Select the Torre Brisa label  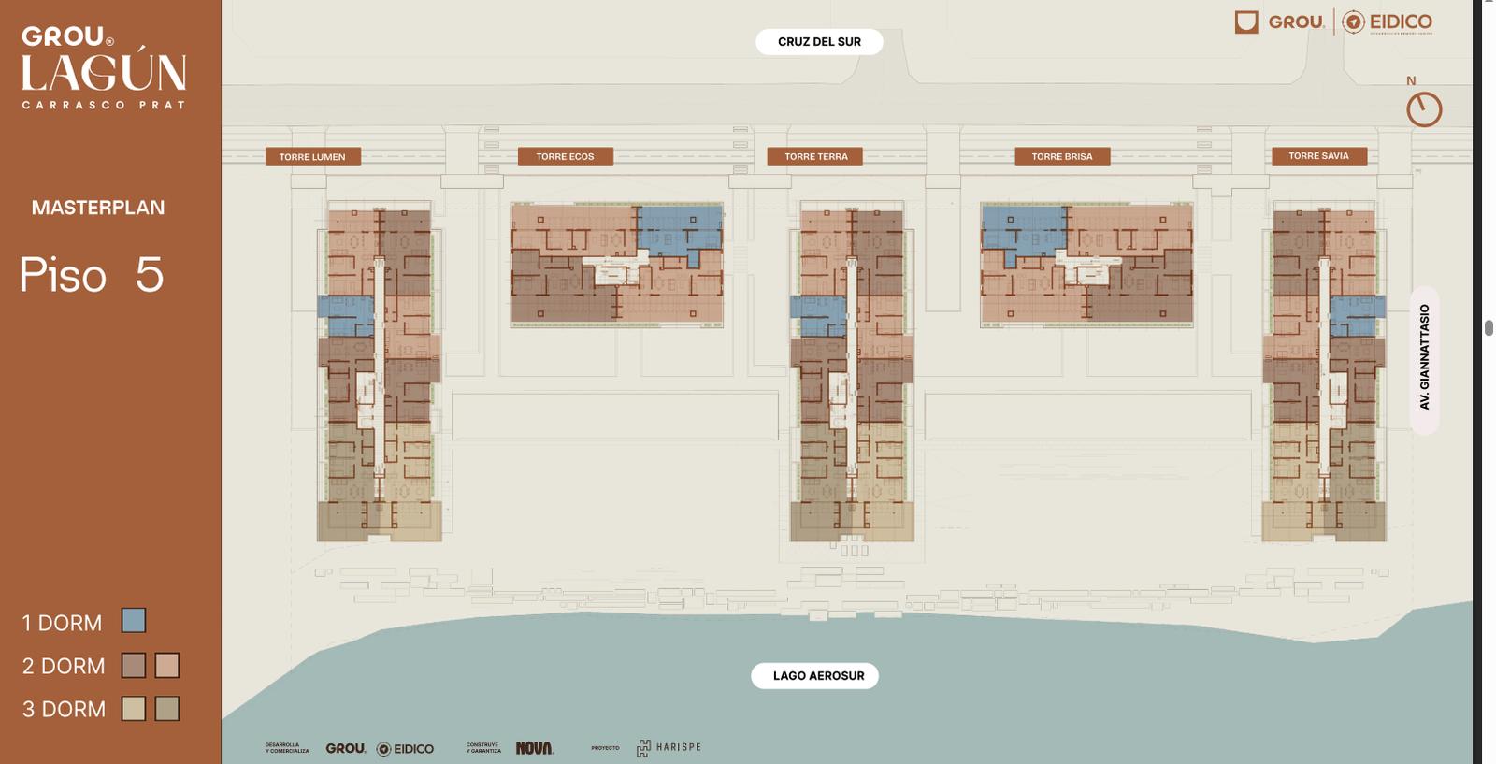pyautogui.click(x=1062, y=156)
